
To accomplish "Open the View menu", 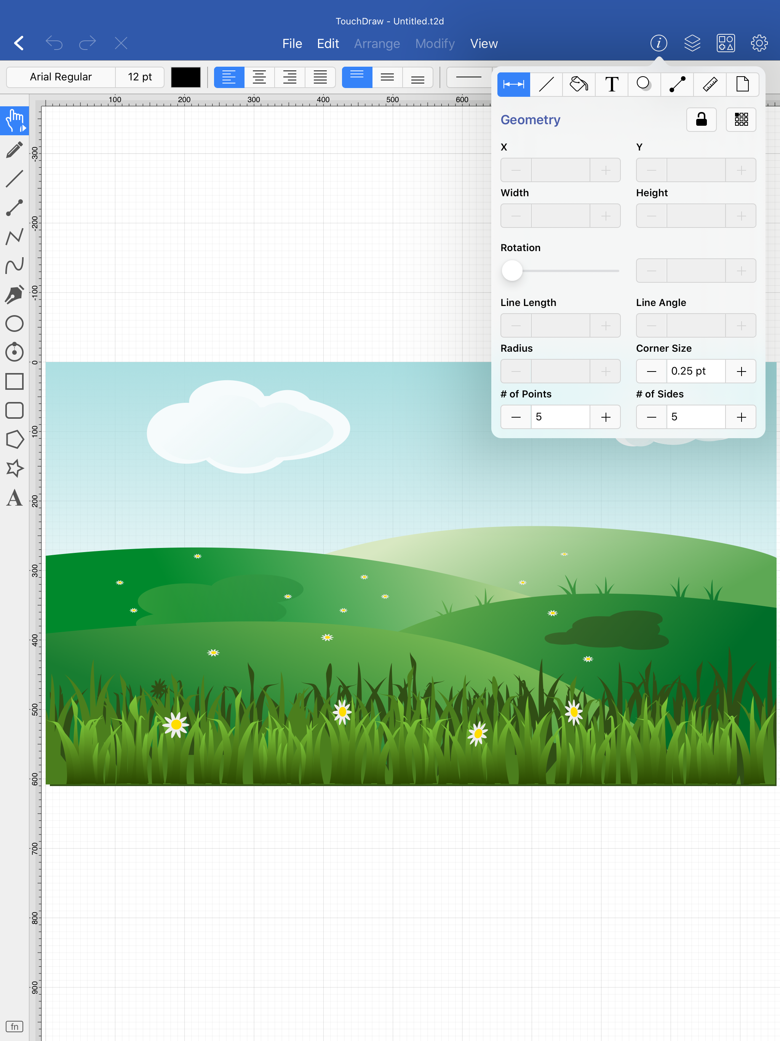I will (484, 44).
